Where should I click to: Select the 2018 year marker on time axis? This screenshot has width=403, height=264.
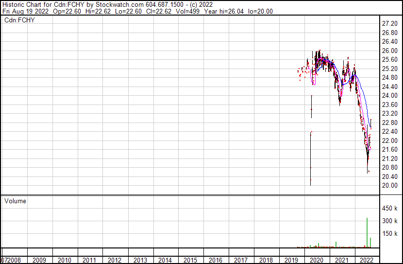point(266,260)
